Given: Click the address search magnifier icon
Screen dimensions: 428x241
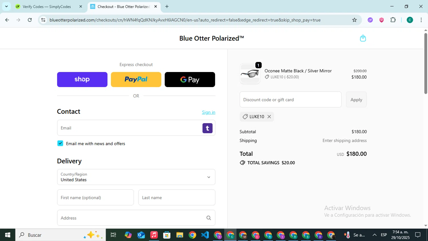Looking at the screenshot, I should (x=209, y=218).
